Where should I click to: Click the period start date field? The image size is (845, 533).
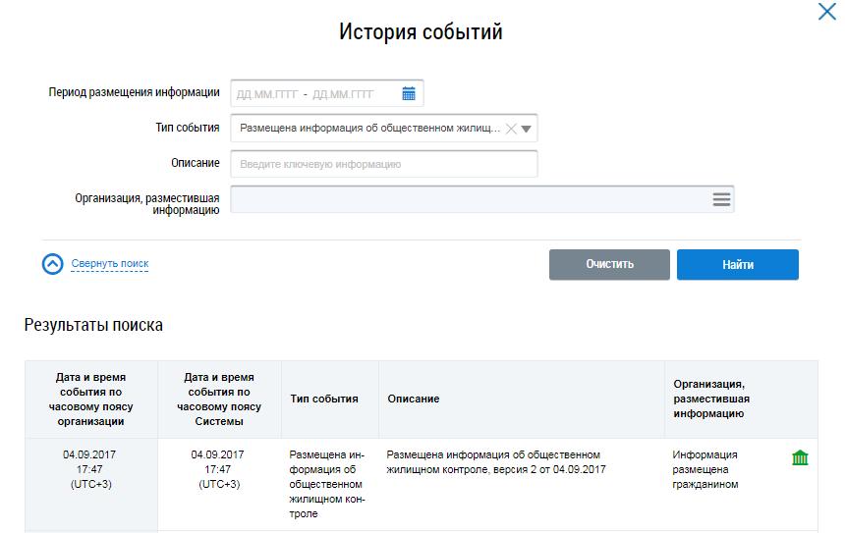pos(266,94)
